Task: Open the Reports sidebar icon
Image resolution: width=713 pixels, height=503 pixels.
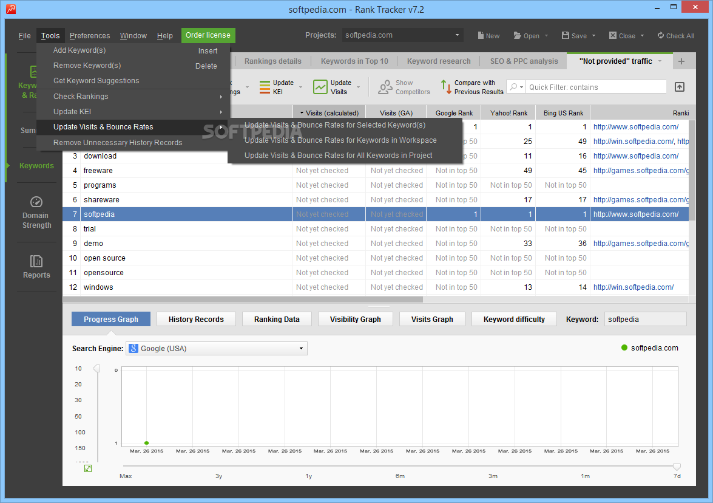Action: click(x=36, y=261)
